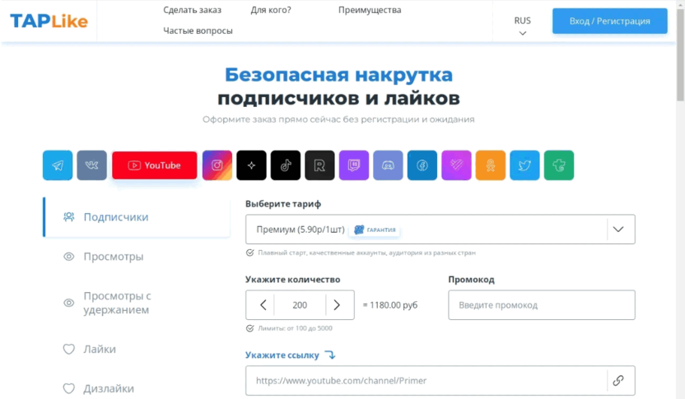Open the RUS language selector

tap(522, 26)
